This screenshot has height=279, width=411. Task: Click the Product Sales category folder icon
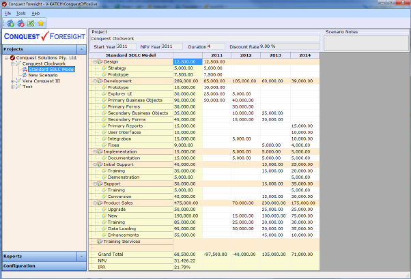(100, 203)
